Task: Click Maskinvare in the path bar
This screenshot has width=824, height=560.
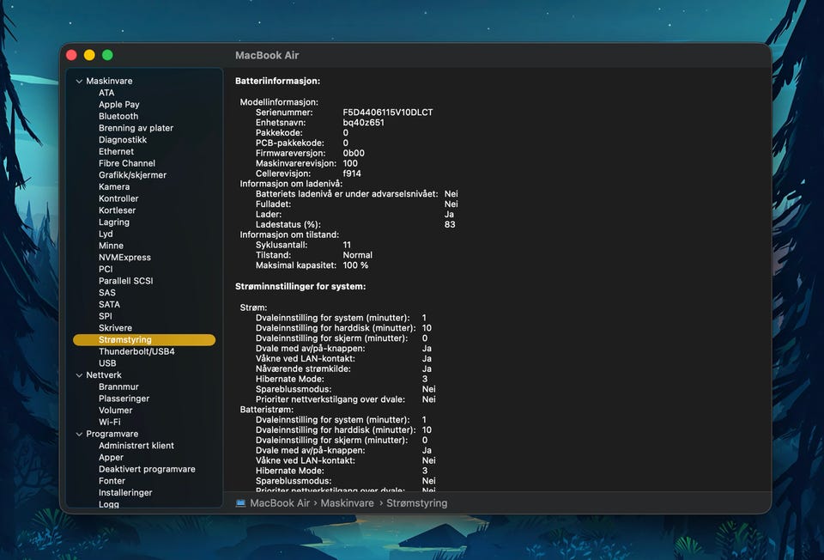Action: pyautogui.click(x=347, y=503)
